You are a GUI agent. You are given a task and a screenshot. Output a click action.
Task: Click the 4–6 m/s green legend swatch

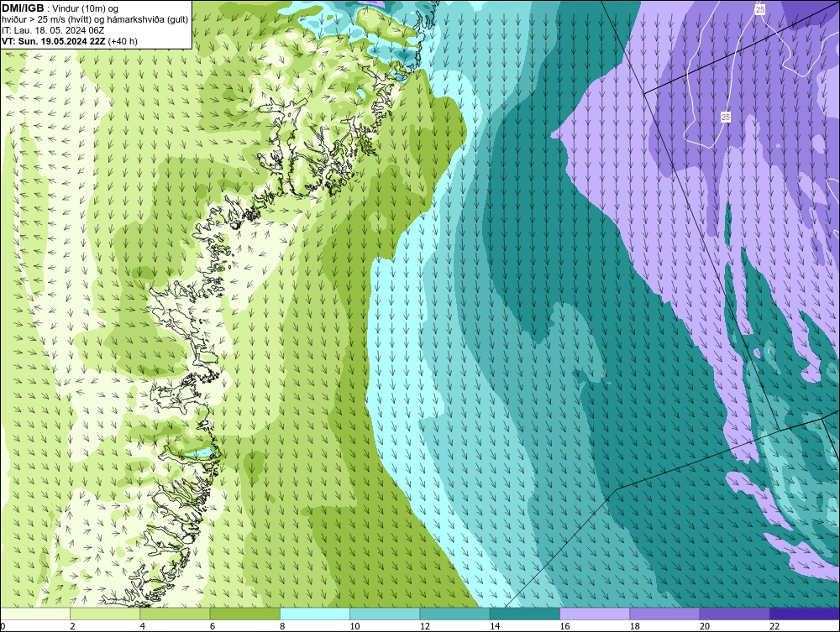click(176, 614)
